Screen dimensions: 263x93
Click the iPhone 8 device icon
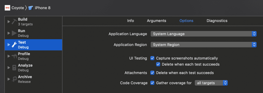(31, 8)
